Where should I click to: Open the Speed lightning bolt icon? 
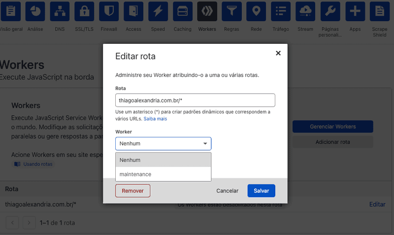pyautogui.click(x=158, y=11)
